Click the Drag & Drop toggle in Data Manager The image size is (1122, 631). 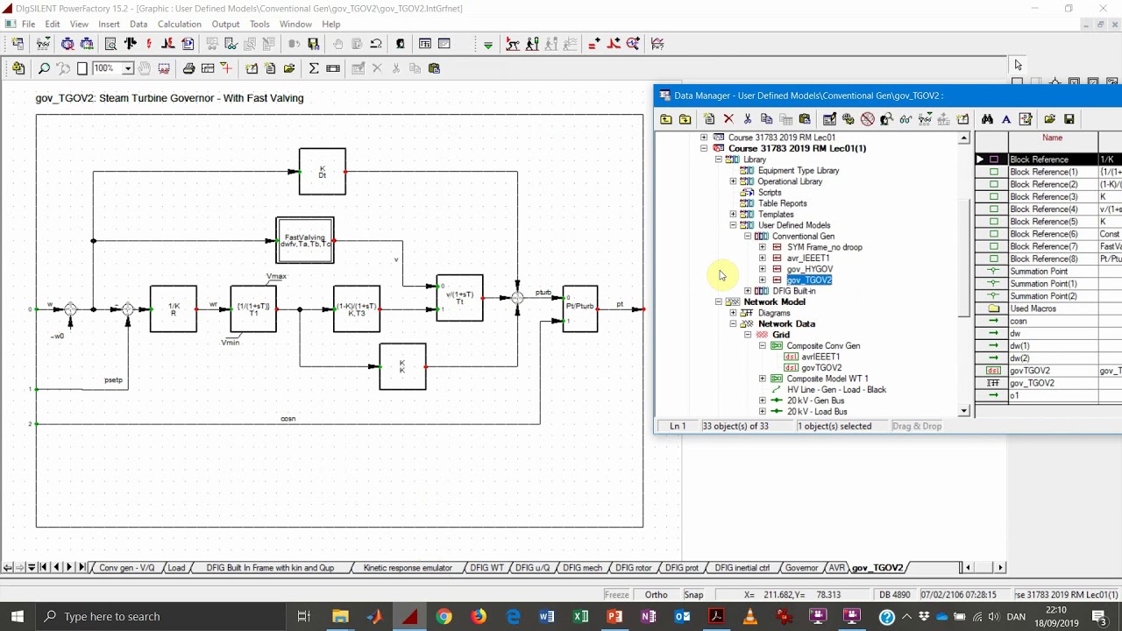(917, 426)
